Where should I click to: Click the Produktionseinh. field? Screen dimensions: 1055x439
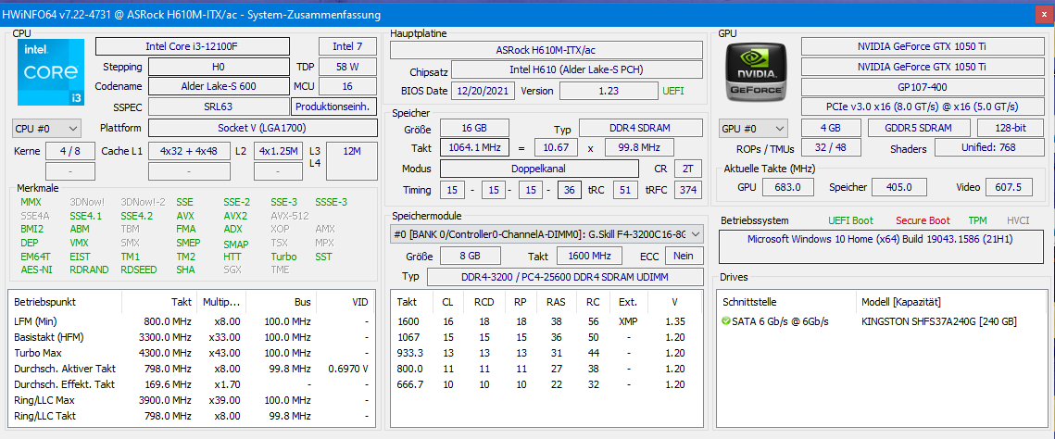[334, 107]
